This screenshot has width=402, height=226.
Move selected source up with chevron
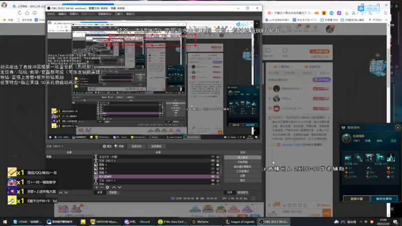point(114,187)
